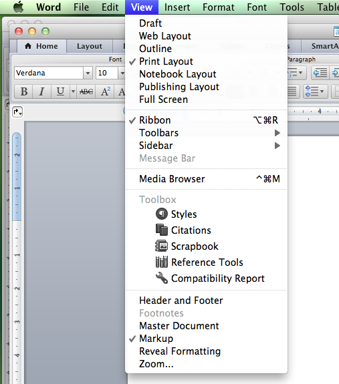This screenshot has height=384, width=339.
Task: Expand the Sidebar submenu
Action: [x=206, y=146]
